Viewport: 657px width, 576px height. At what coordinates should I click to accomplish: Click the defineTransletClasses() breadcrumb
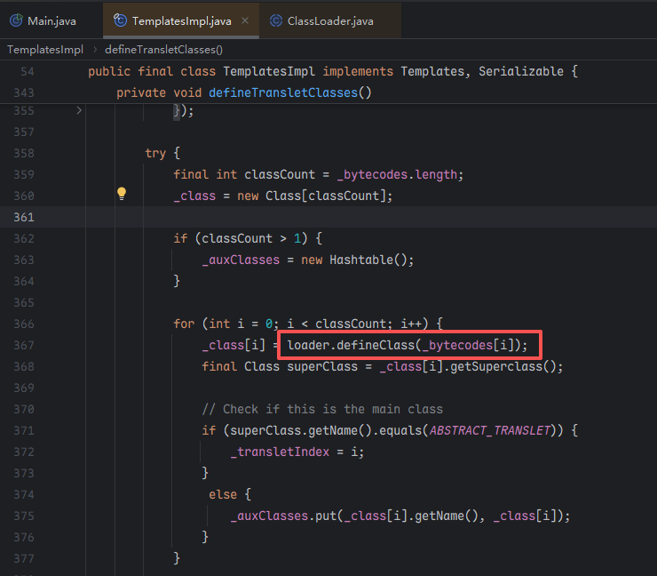tap(163, 50)
